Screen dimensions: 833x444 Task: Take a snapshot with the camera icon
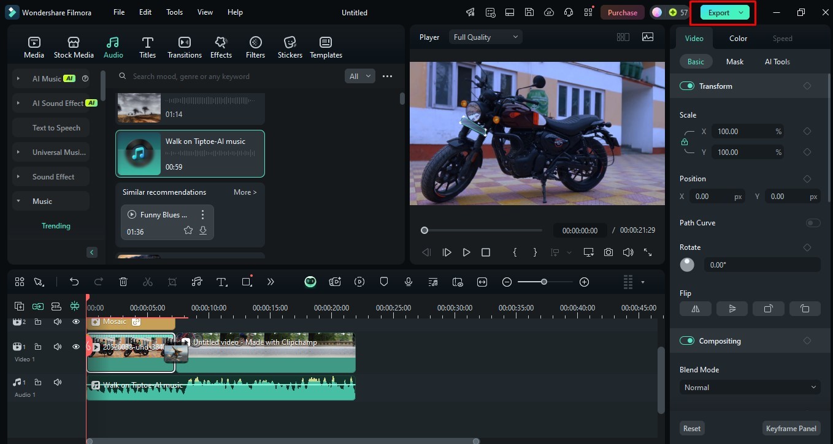pos(608,252)
